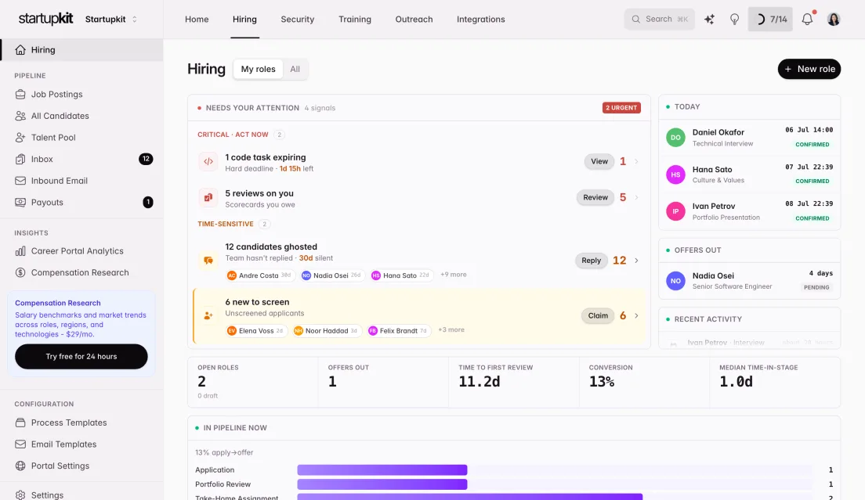Screen dimensions: 865x500
Task: Open the AI sparkle assistant icon
Action: [x=709, y=20]
